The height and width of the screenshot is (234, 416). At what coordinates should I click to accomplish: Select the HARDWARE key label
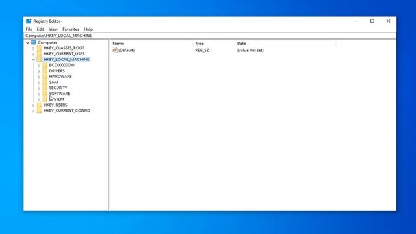point(60,77)
